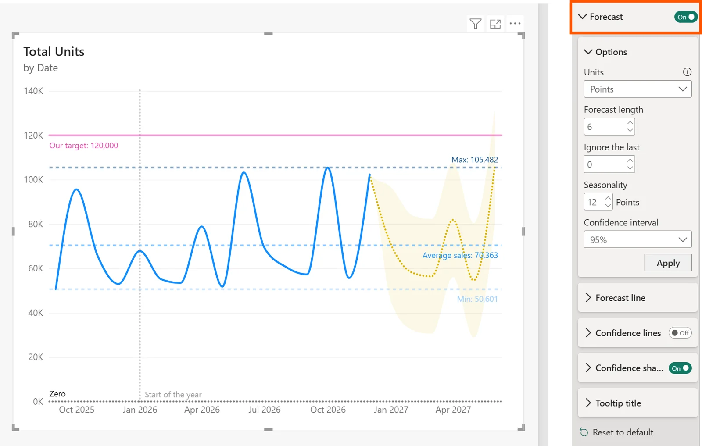Viewport: 702px width, 446px height.
Task: Collapse the Forecast section chevron
Action: (582, 17)
